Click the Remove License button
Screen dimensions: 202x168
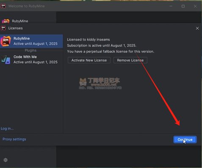pyautogui.click(x=130, y=60)
